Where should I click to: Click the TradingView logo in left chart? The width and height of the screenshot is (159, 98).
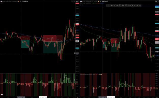coord(2,95)
